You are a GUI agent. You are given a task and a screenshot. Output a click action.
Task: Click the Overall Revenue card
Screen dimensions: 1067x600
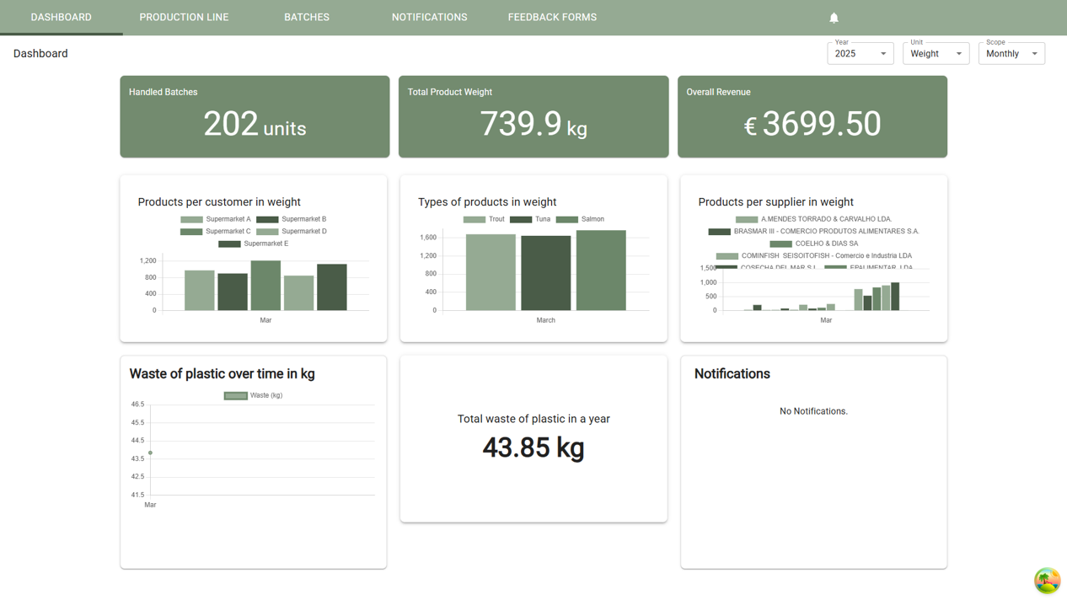coord(812,116)
